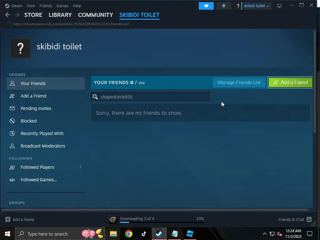Image resolution: width=320 pixels, height=240 pixels.
Task: Click Manage Friends List button
Action: point(239,82)
